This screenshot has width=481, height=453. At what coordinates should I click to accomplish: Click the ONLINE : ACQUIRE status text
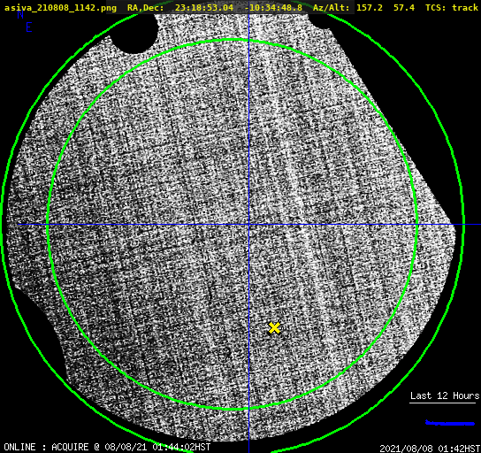click(x=46, y=447)
